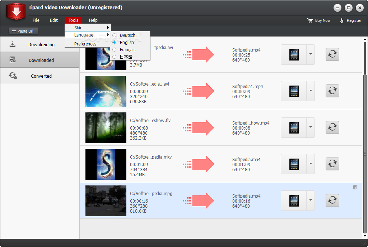
Task: Click the C:/Softpe...edia1.avi file path
Action: [x=149, y=84]
